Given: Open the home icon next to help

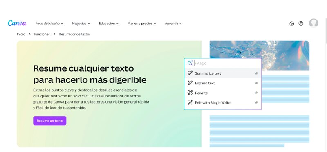Looking at the screenshot, I should coord(292,23).
